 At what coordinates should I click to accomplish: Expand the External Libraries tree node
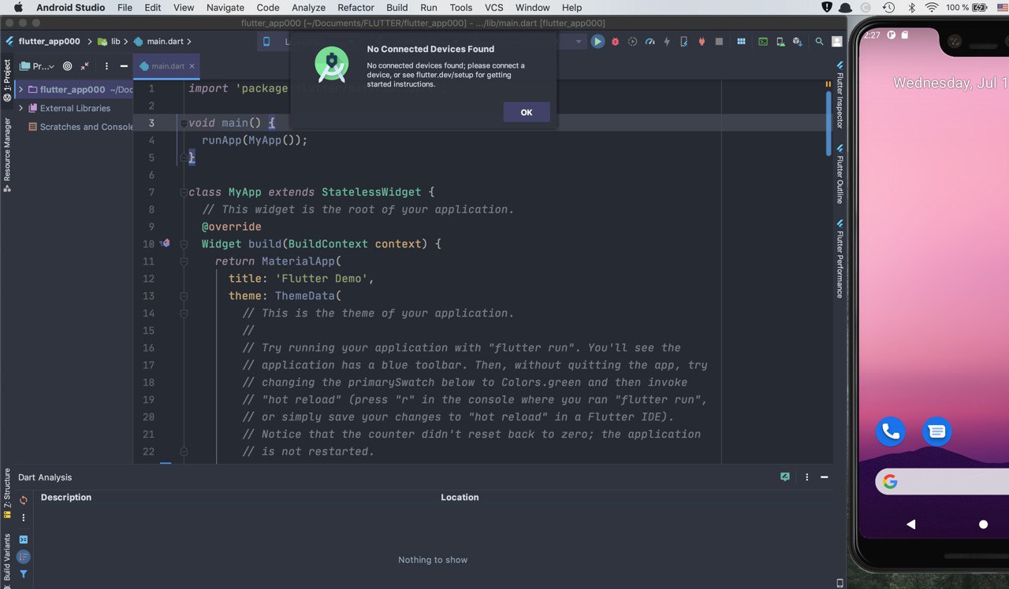coord(20,108)
